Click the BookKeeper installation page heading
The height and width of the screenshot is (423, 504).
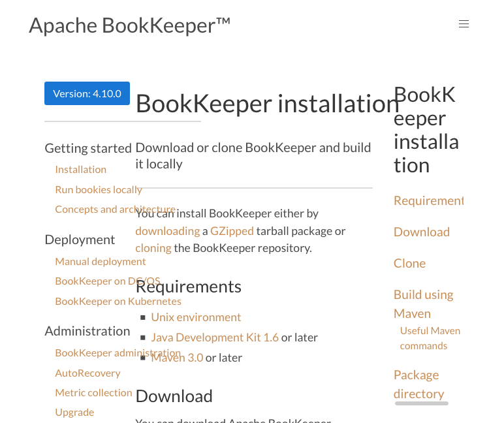(268, 104)
